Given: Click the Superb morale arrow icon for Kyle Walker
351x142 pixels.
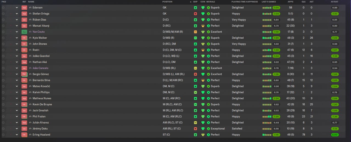Looking at the screenshot, I should click(x=208, y=38).
